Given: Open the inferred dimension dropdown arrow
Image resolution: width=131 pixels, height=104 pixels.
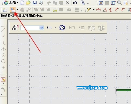Looking at the screenshot, I should pos(94,9).
